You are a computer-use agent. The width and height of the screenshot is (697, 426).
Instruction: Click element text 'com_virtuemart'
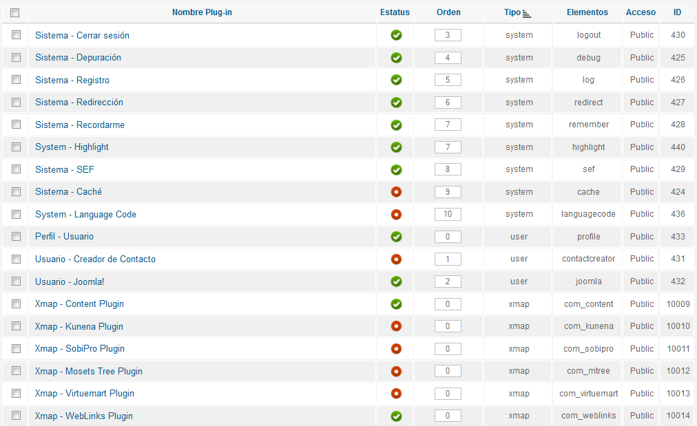pos(589,394)
